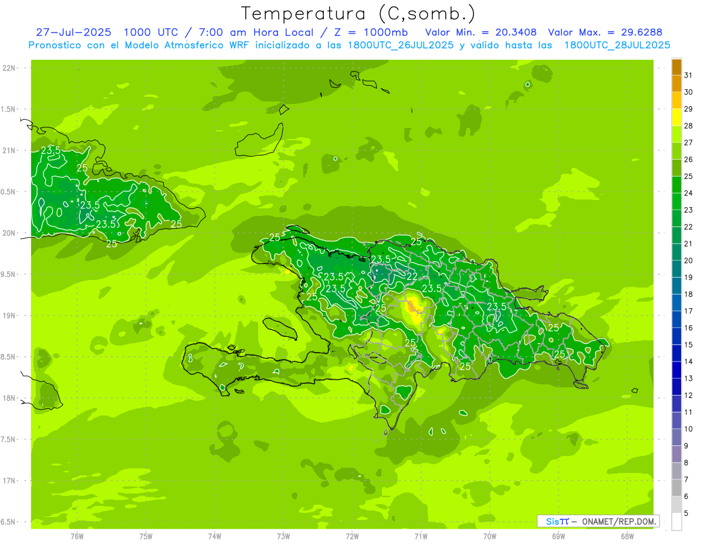Click legend color band between 30 and 31
The width and height of the screenshot is (704, 544).
(x=676, y=83)
